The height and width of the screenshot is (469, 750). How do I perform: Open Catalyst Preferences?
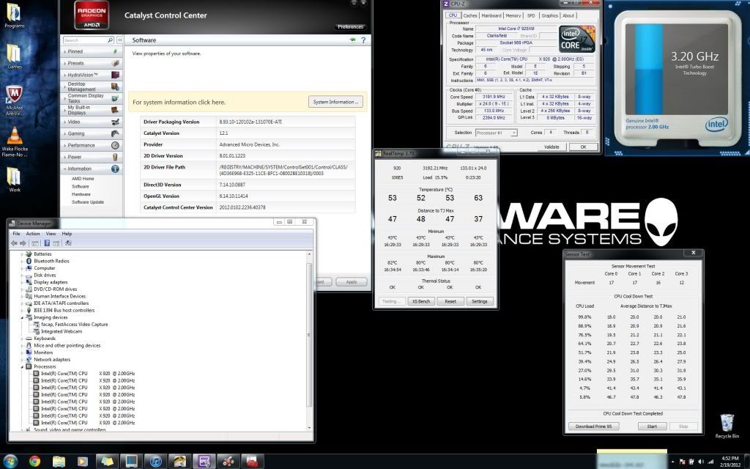(351, 27)
